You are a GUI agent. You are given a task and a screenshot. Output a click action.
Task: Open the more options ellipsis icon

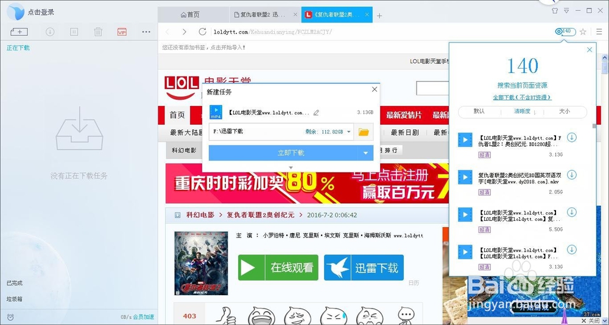tap(146, 32)
